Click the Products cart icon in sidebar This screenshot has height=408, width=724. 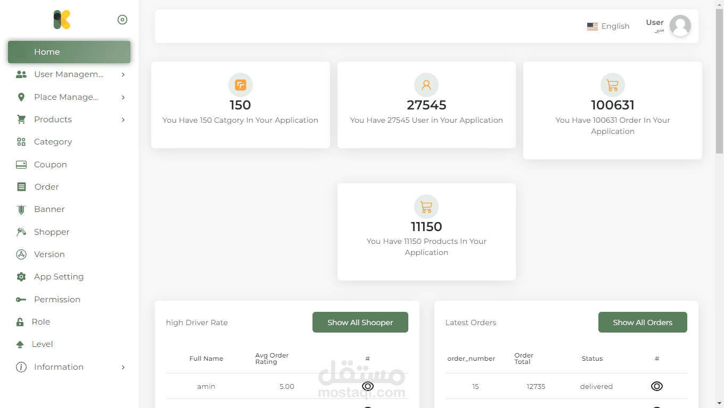(21, 120)
